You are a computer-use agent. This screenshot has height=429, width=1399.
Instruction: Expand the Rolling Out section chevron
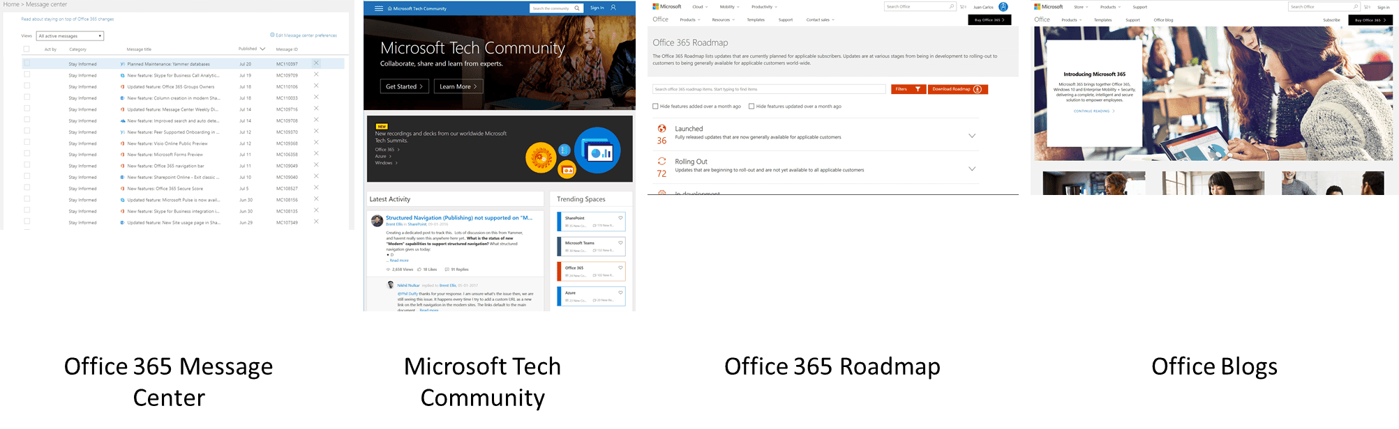coord(972,169)
